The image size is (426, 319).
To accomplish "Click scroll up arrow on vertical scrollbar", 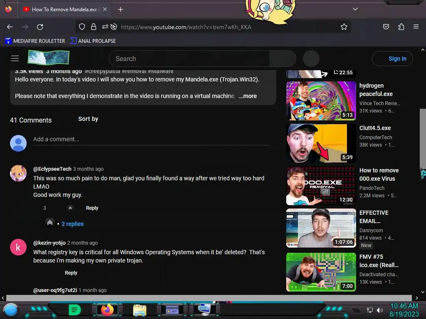I will (x=423, y=50).
